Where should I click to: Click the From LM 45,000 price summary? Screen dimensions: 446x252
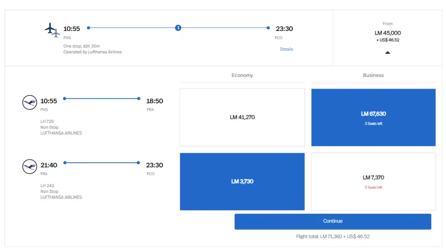[387, 33]
